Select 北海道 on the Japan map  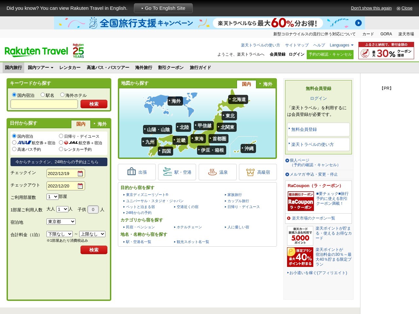[238, 99]
